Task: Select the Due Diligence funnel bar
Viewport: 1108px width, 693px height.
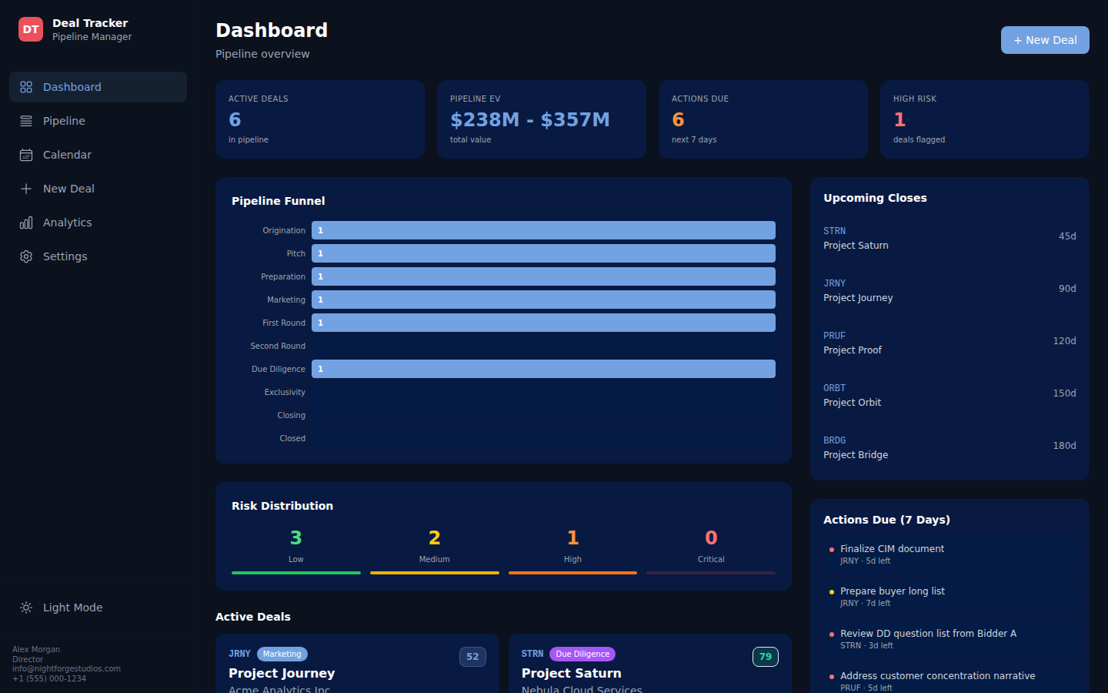Action: [x=543, y=369]
